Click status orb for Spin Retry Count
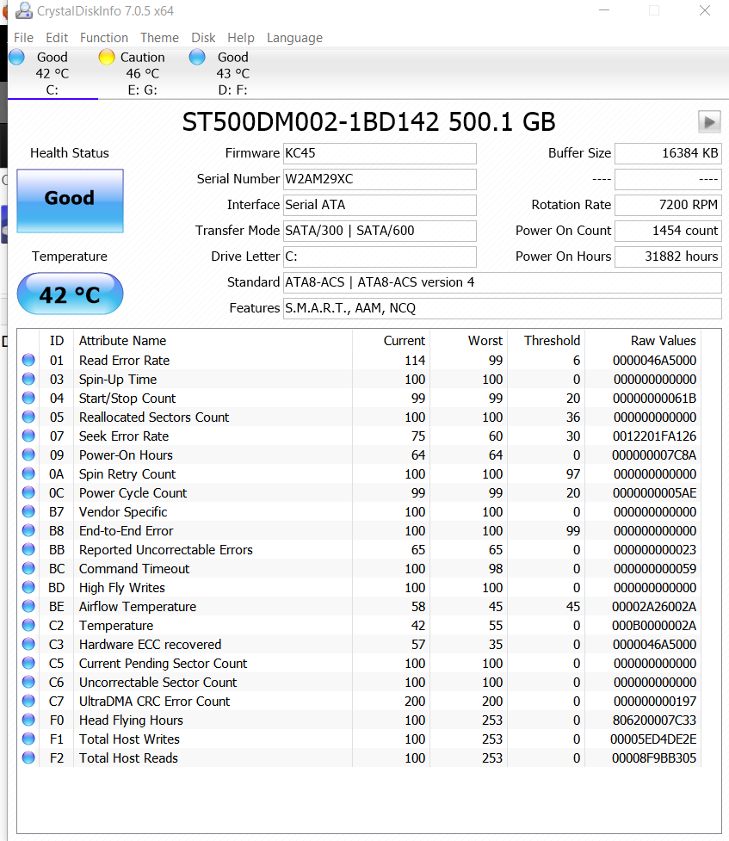 pyautogui.click(x=28, y=473)
